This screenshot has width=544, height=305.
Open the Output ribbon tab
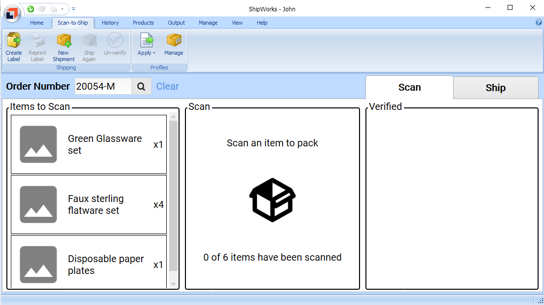pos(176,23)
